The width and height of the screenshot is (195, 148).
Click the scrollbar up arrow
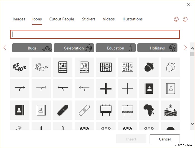(x=192, y=48)
